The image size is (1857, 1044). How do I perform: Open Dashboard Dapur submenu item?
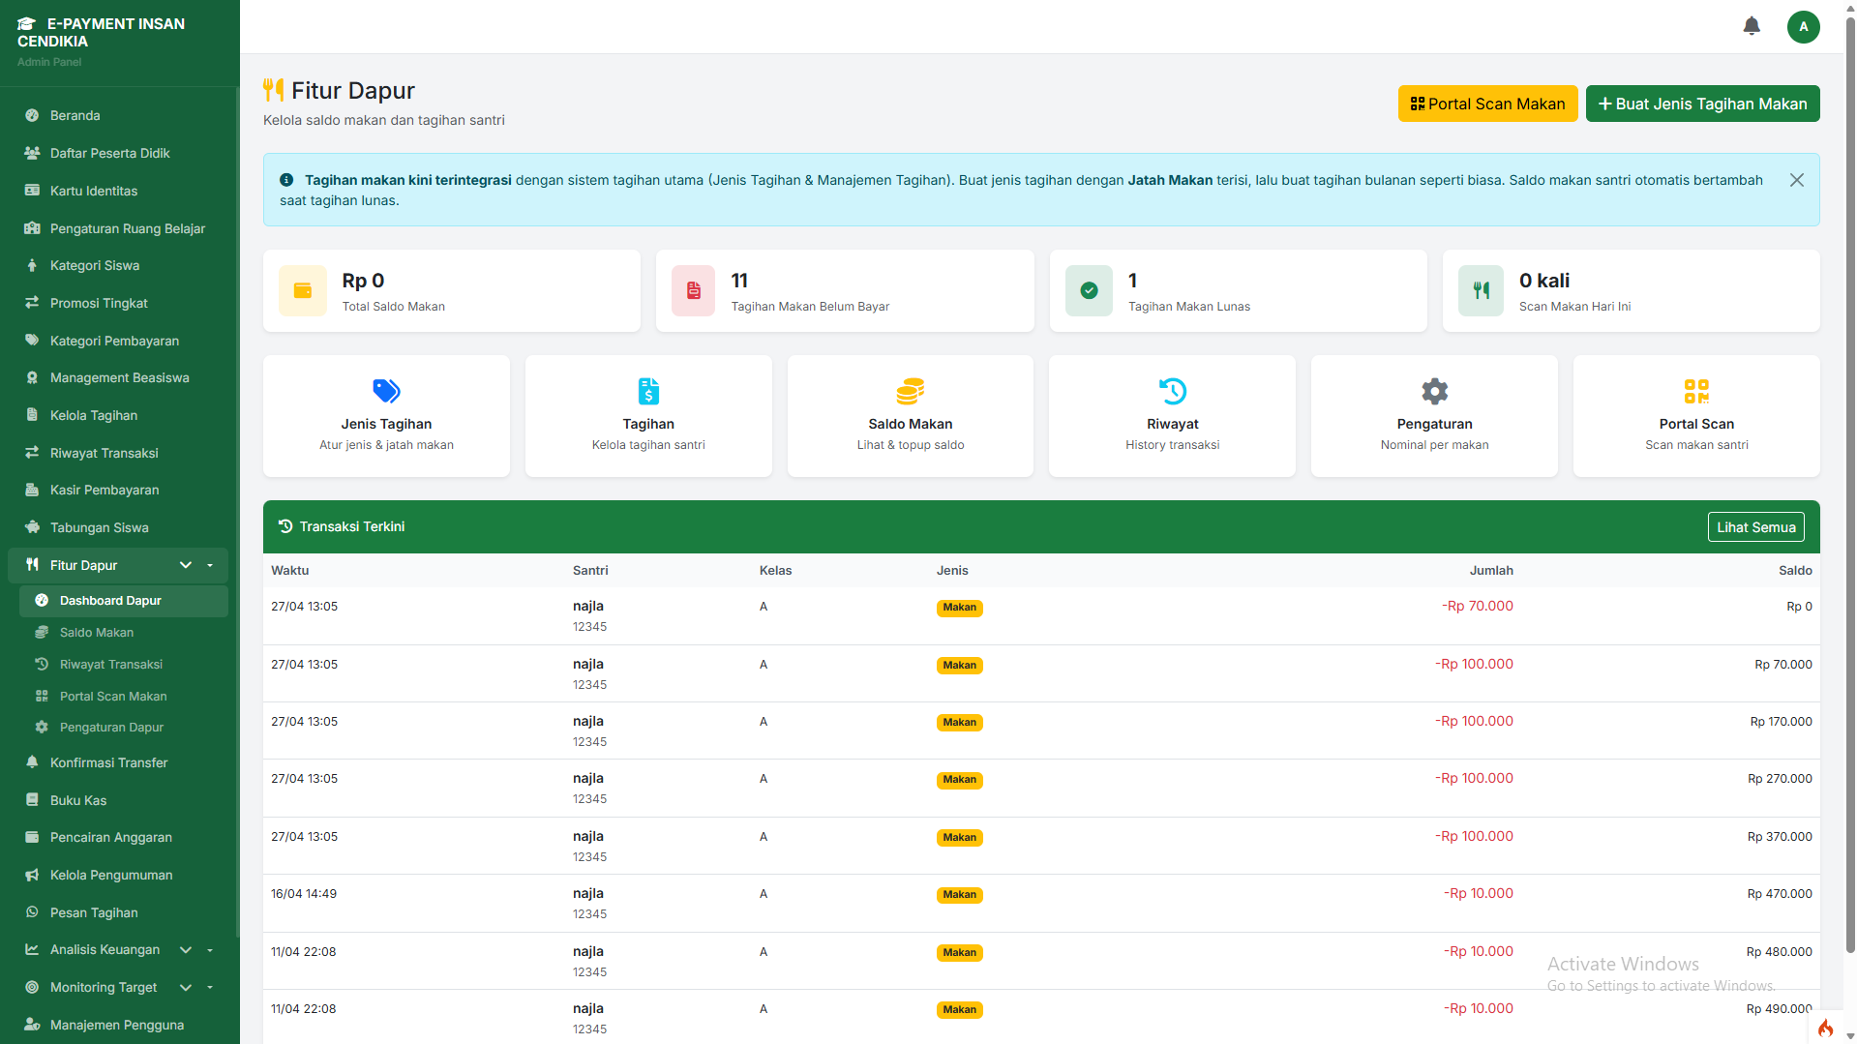click(x=124, y=601)
